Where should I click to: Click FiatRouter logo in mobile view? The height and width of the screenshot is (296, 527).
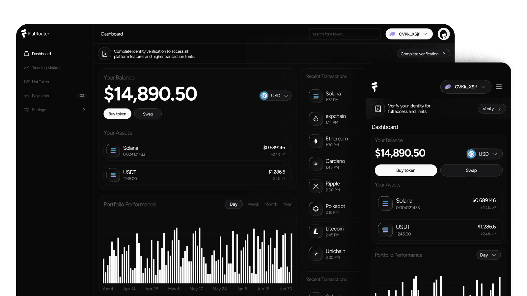point(374,86)
